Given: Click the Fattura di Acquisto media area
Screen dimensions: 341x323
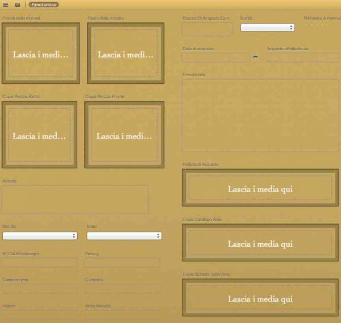Looking at the screenshot, I should (260, 188).
